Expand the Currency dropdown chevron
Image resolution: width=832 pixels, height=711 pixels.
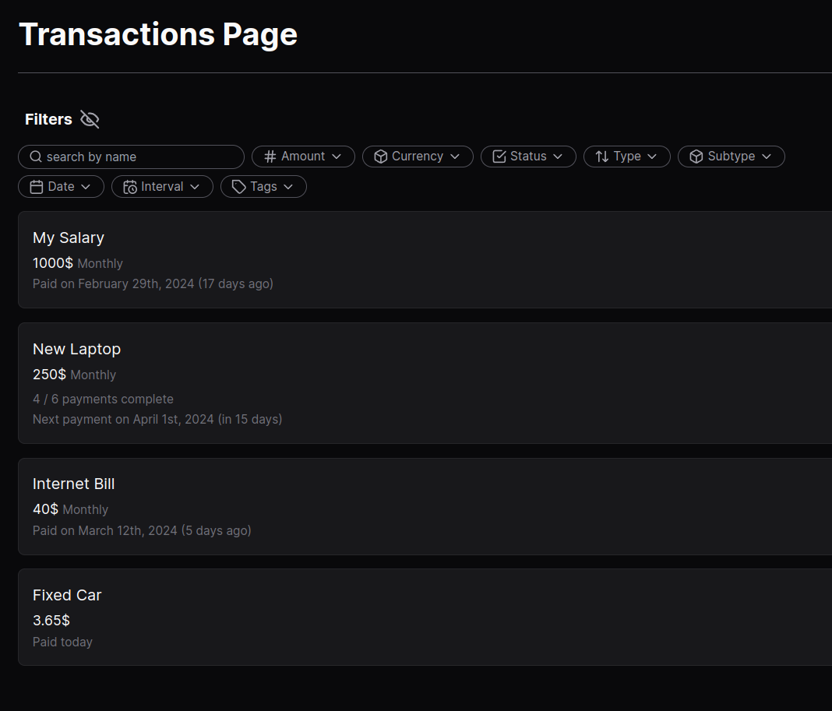pos(455,157)
